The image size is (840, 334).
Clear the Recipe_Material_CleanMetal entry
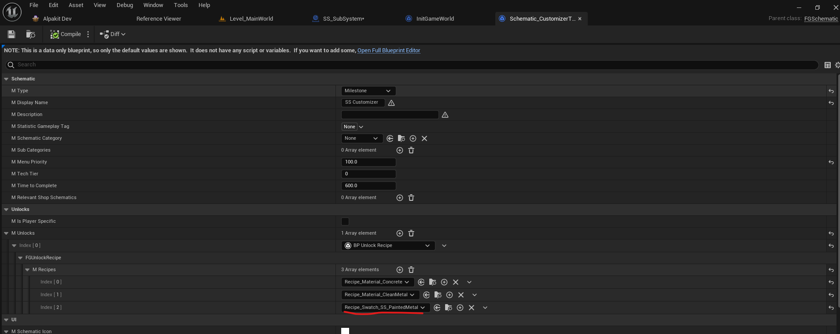tap(461, 295)
